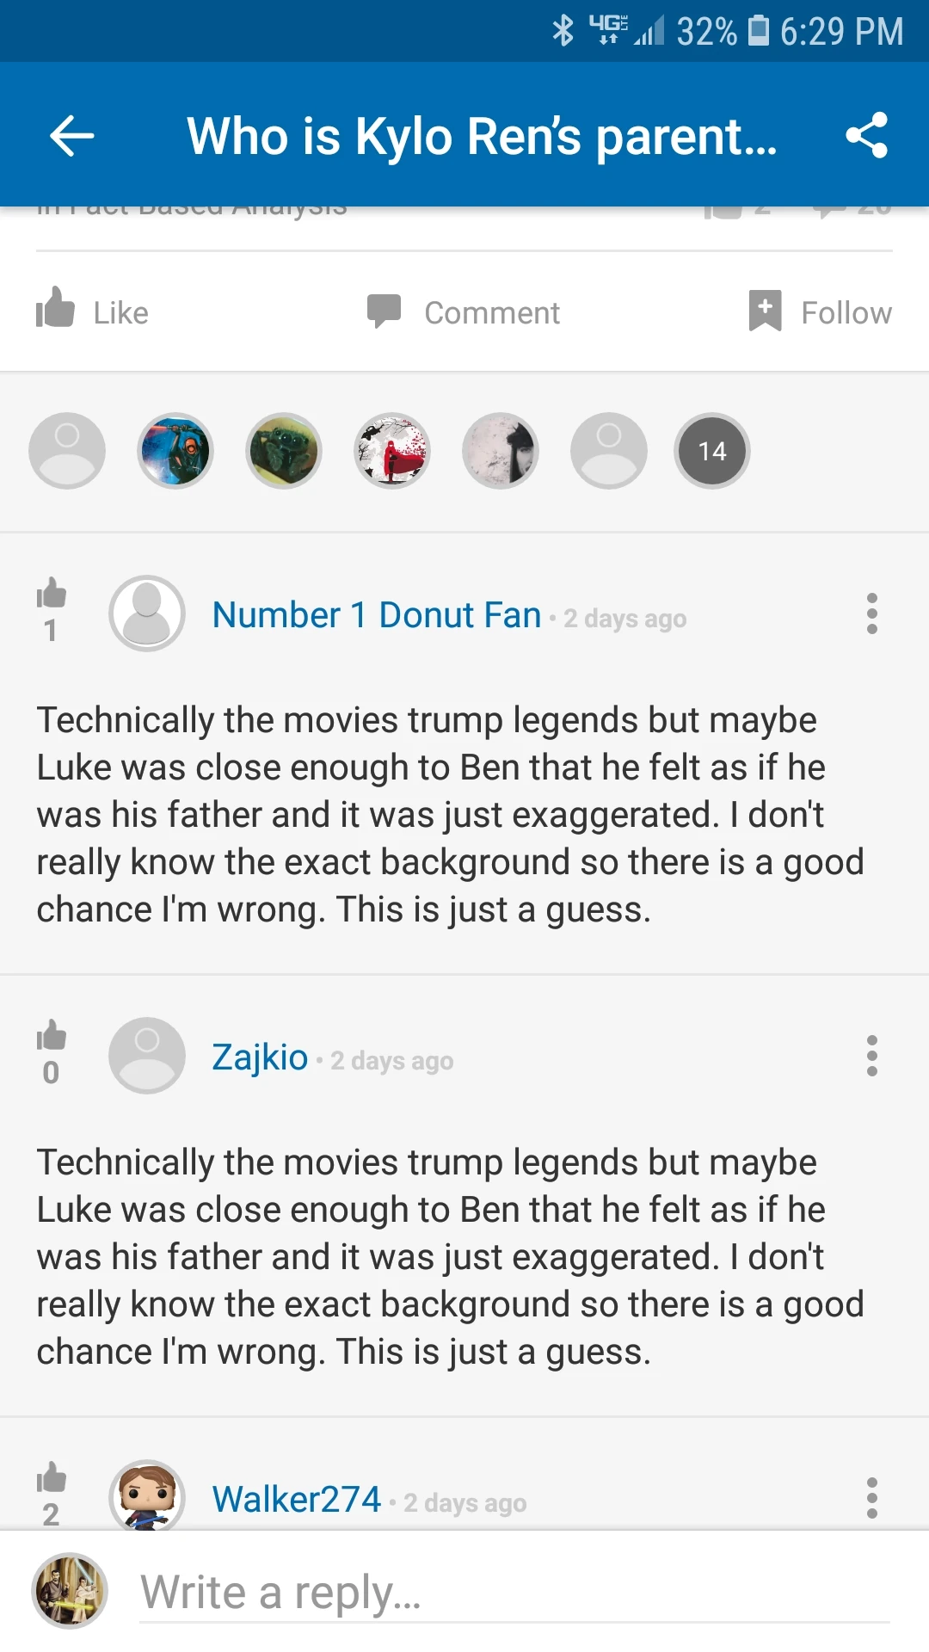The width and height of the screenshot is (929, 1652).
Task: Expand the 14 additional likers
Action: click(x=711, y=450)
